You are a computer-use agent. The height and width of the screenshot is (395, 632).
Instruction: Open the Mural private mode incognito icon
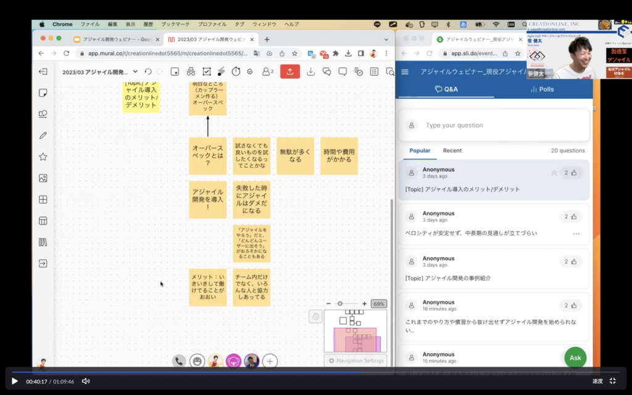pos(191,72)
